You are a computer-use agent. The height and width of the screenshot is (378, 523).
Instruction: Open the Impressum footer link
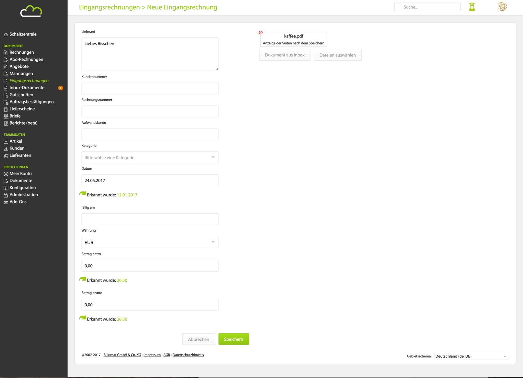point(152,355)
